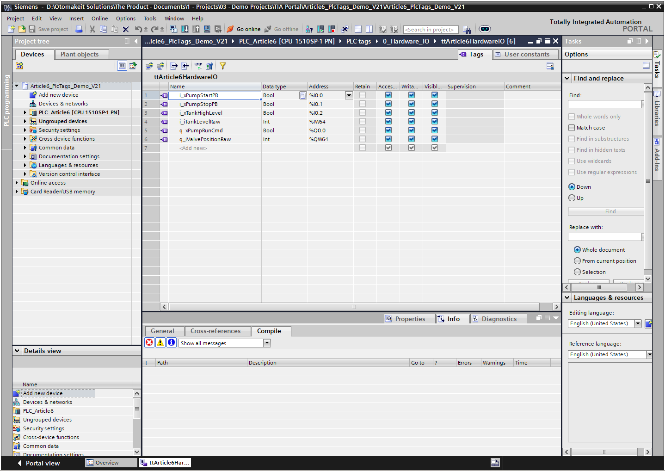
Task: Switch to Portal view
Action: click(x=38, y=463)
